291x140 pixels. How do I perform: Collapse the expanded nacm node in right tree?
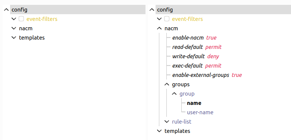[x=159, y=28]
